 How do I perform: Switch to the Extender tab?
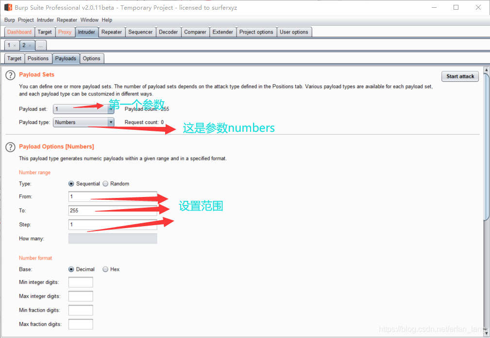pyautogui.click(x=223, y=32)
